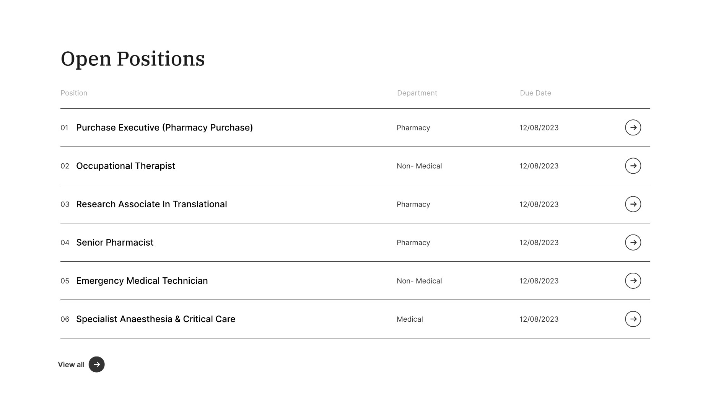Image resolution: width=708 pixels, height=407 pixels.
Task: Click arrow icon beside Research Associate row
Action: (x=633, y=204)
